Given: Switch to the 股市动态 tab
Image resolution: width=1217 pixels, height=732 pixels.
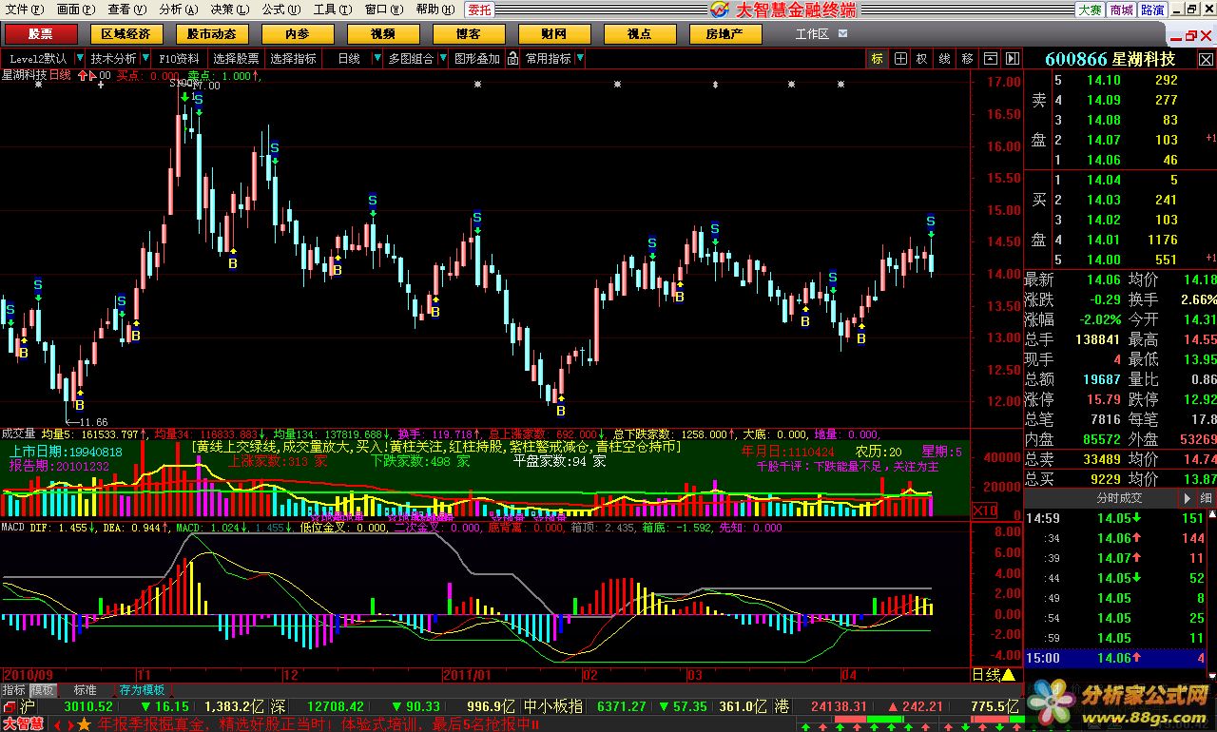Looking at the screenshot, I should click(x=211, y=33).
